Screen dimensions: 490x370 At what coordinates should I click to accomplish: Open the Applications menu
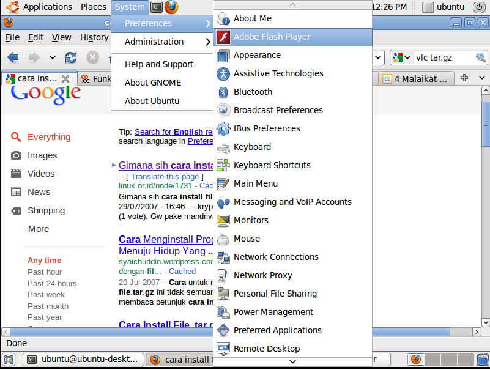(48, 7)
